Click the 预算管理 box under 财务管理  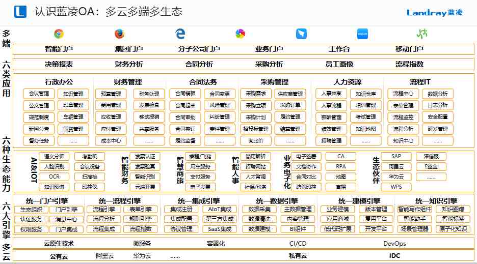click(x=111, y=94)
